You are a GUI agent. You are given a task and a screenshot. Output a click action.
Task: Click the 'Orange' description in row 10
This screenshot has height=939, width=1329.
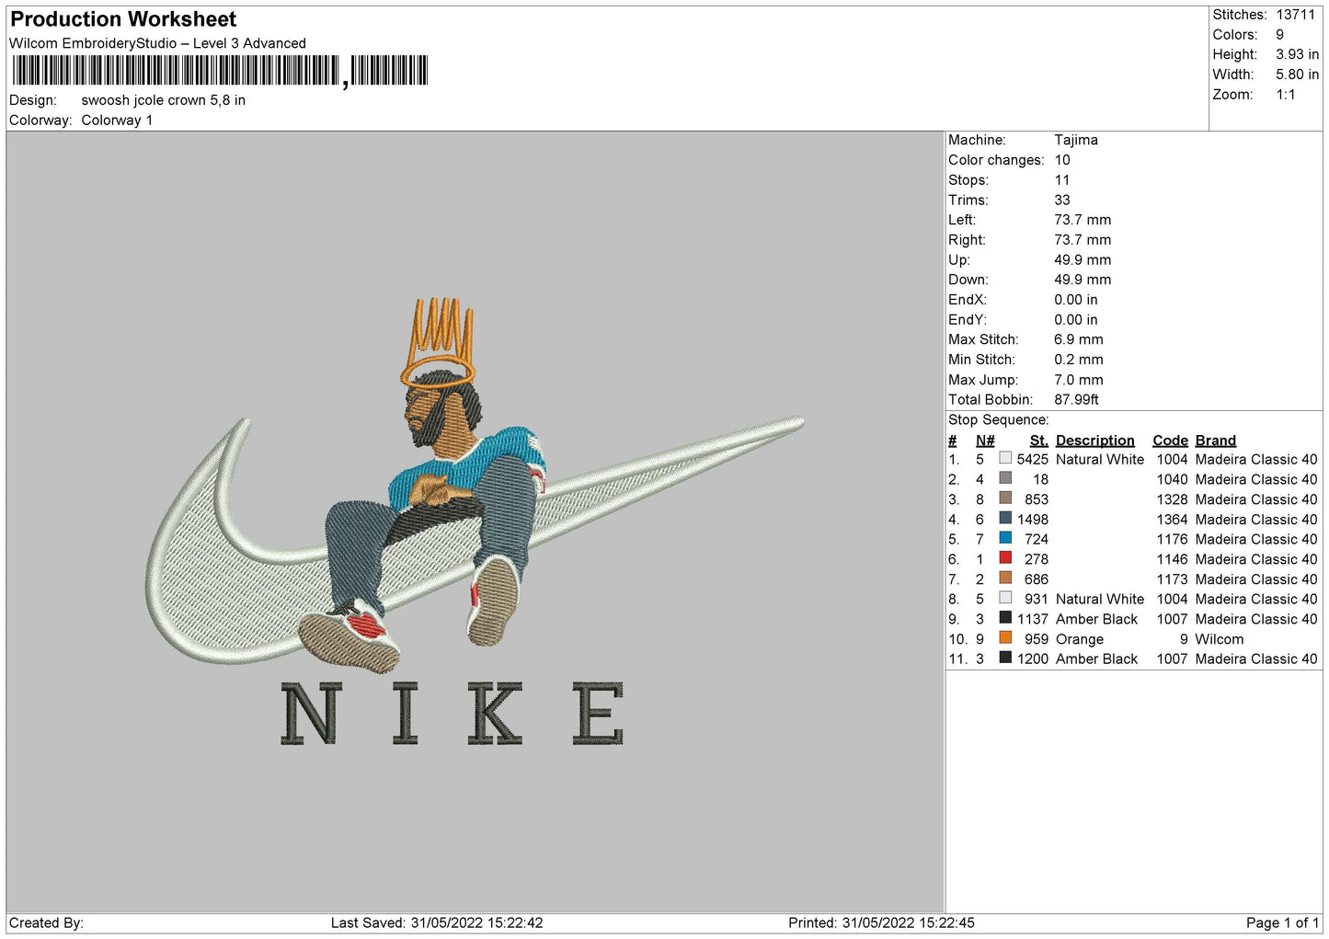click(x=1079, y=639)
